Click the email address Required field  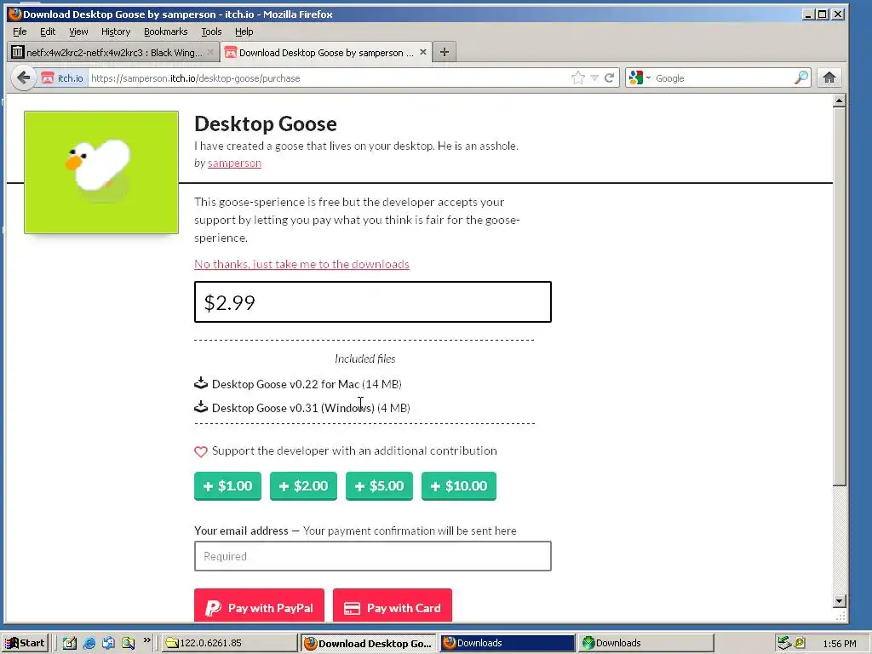point(373,556)
